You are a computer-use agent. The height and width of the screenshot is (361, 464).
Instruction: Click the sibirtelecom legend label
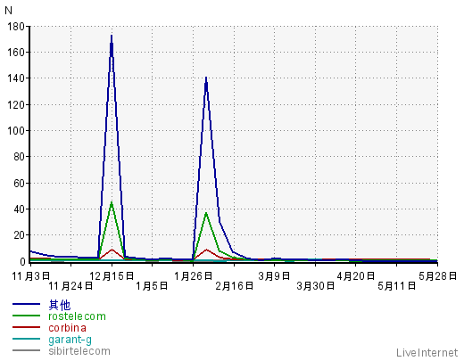click(79, 351)
